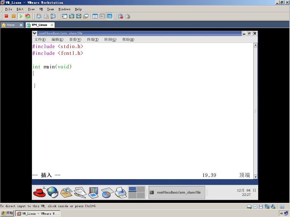Image resolution: width=290 pixels, height=217 pixels.
Task: Close the VM_Linux tab
Action: (x=52, y=25)
